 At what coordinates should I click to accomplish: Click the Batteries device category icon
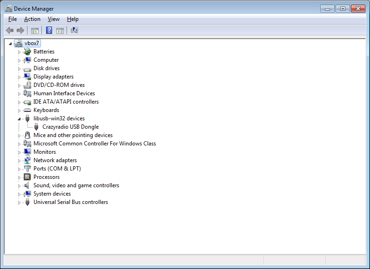27,52
